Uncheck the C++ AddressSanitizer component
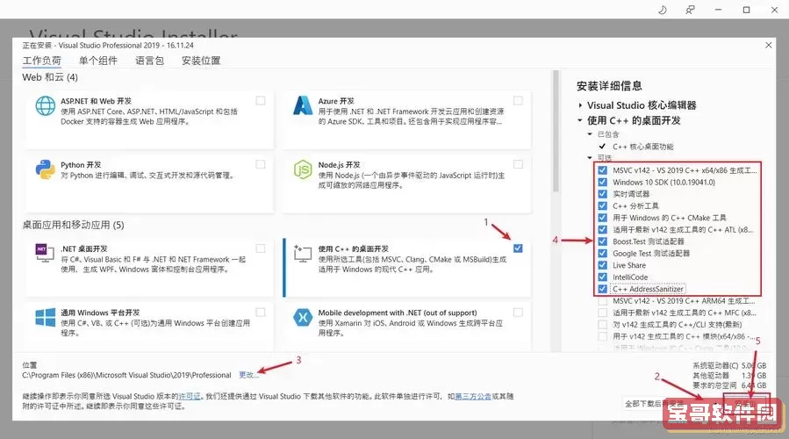The image size is (789, 439). tap(602, 289)
